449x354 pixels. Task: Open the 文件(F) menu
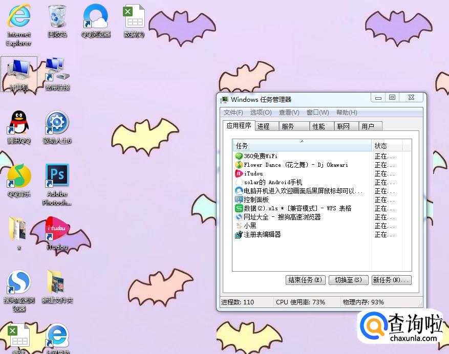pyautogui.click(x=233, y=113)
